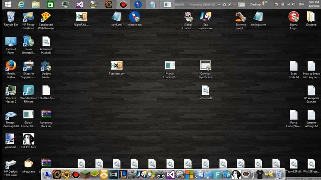
Task: Open the 'How to break into any ser...' text file
Action: [x=311, y=70]
